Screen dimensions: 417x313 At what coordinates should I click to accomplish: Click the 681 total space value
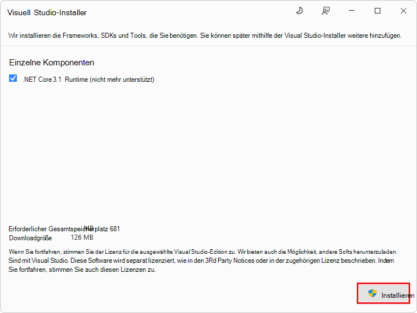point(114,229)
